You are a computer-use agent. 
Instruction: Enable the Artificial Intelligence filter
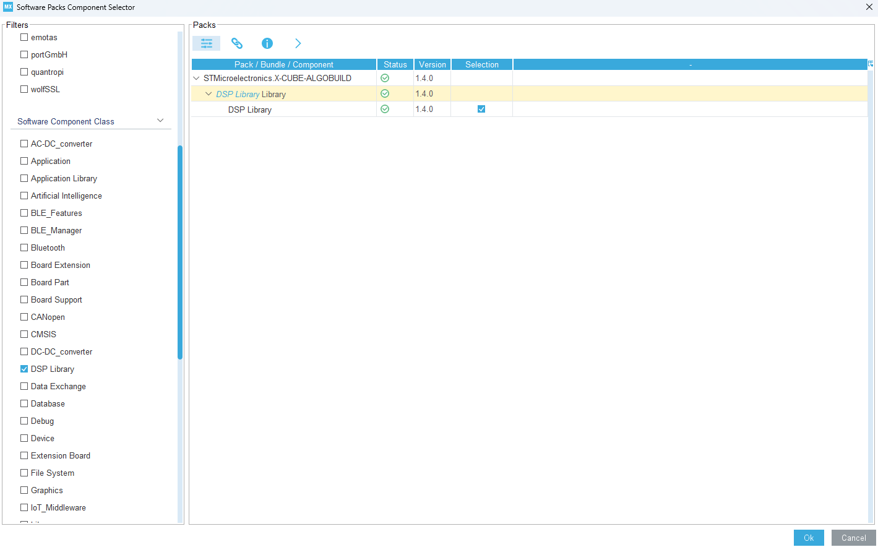point(24,196)
